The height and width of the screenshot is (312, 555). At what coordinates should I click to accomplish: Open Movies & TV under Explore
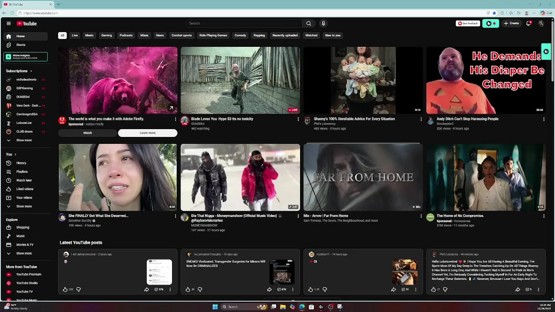26,244
